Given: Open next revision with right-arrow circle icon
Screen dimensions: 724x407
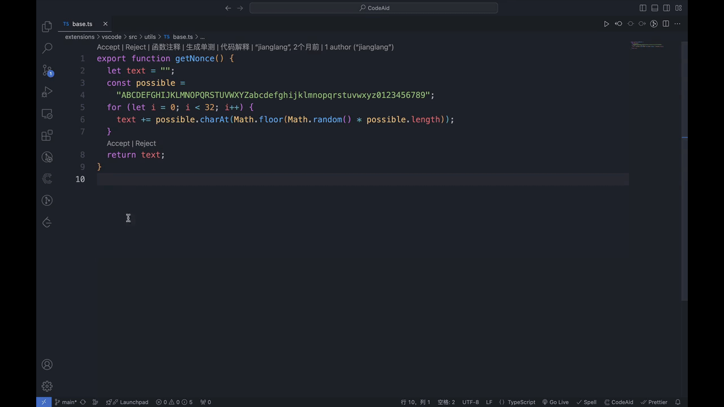Looking at the screenshot, I should click(x=642, y=24).
